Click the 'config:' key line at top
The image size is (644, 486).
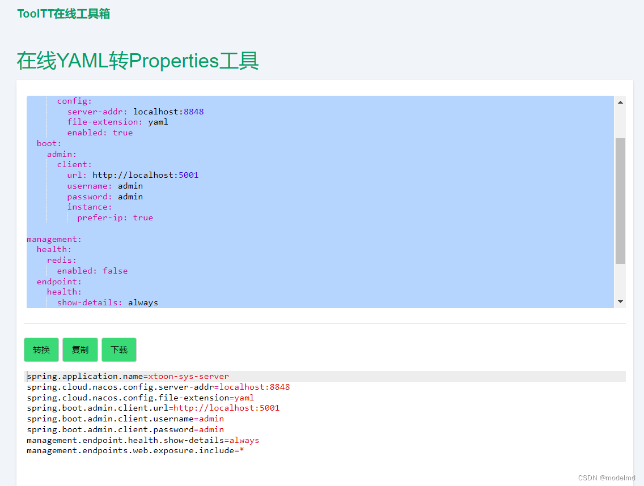pos(74,101)
